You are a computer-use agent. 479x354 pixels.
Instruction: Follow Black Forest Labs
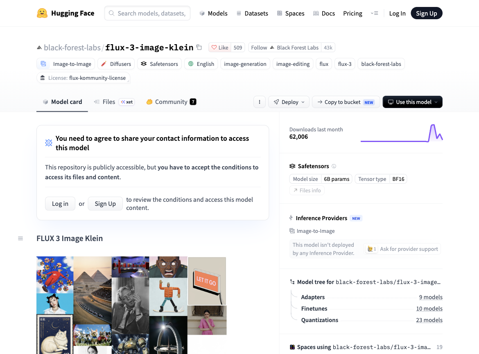coord(285,47)
